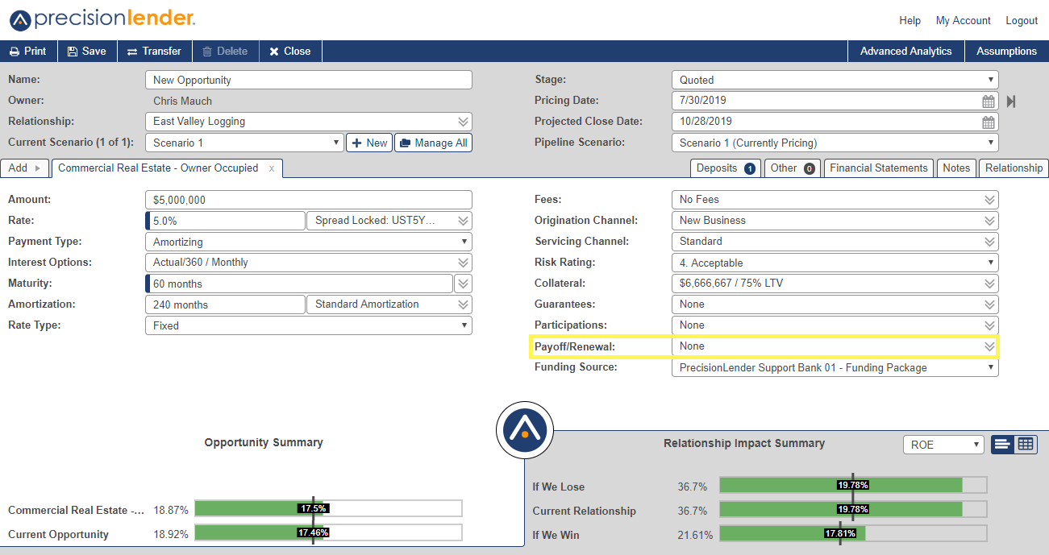Click the double-chevron button beside Maturity

click(x=463, y=284)
